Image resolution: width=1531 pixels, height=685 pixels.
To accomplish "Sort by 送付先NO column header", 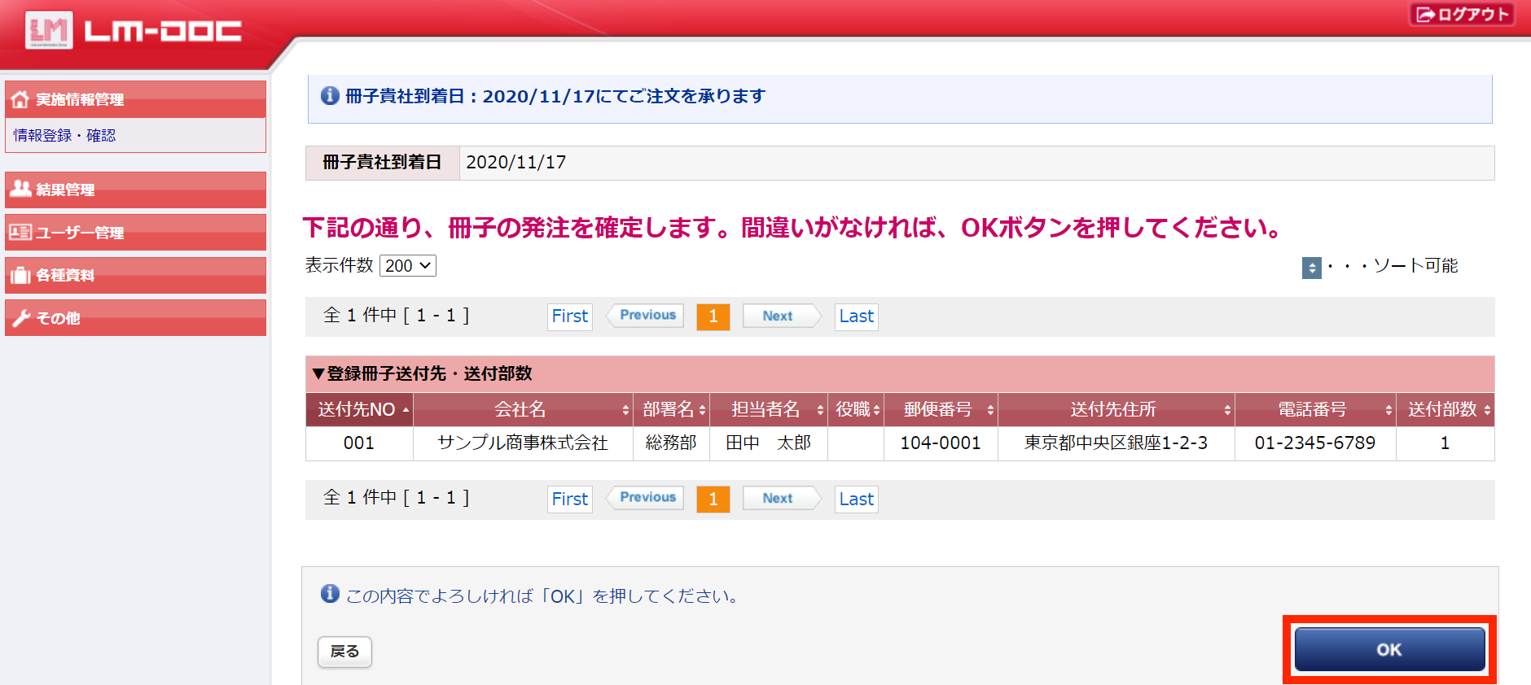I will click(x=359, y=410).
